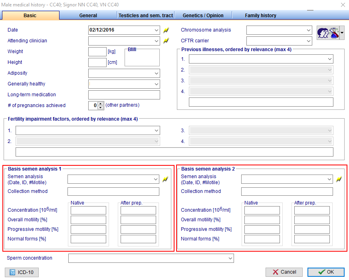
Task: Click Native Progressive motility field in analysis 2
Action: coord(262,230)
